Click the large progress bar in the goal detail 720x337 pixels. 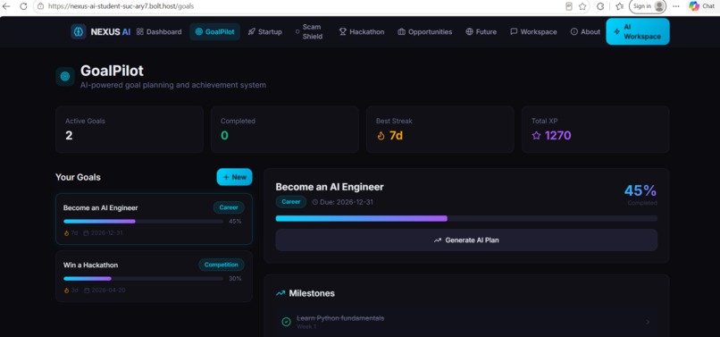click(x=466, y=218)
